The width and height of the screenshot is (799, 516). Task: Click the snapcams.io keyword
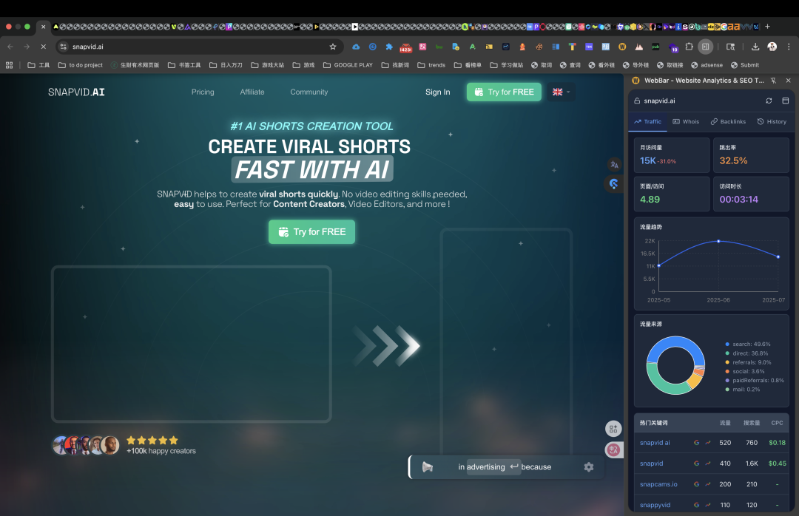(658, 484)
